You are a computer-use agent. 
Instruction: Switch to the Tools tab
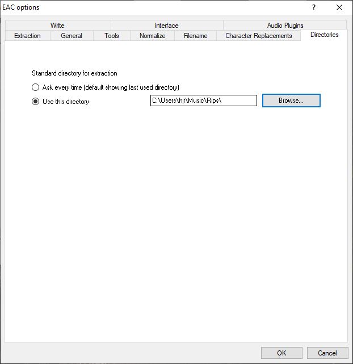(x=112, y=36)
